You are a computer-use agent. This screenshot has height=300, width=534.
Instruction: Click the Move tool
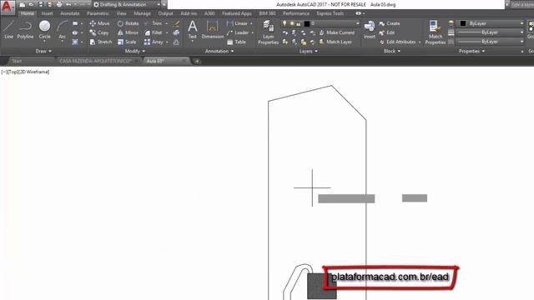[99, 23]
